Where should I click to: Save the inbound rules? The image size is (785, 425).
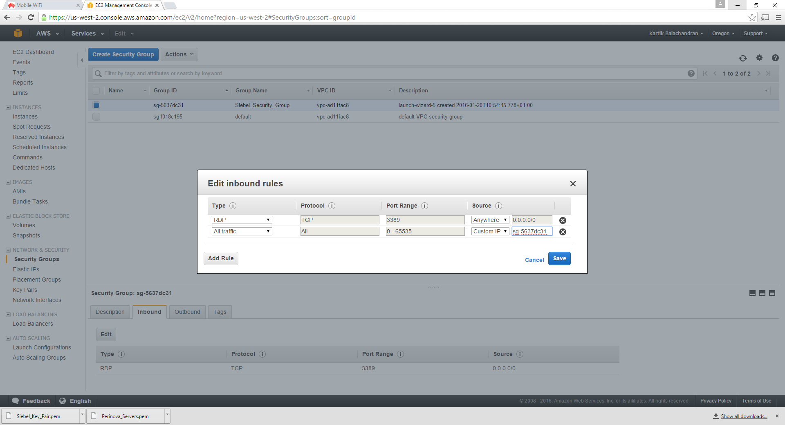(x=559, y=258)
